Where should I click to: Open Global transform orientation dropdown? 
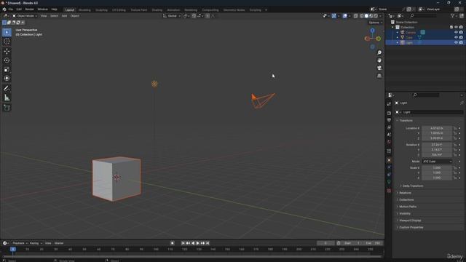[172, 16]
